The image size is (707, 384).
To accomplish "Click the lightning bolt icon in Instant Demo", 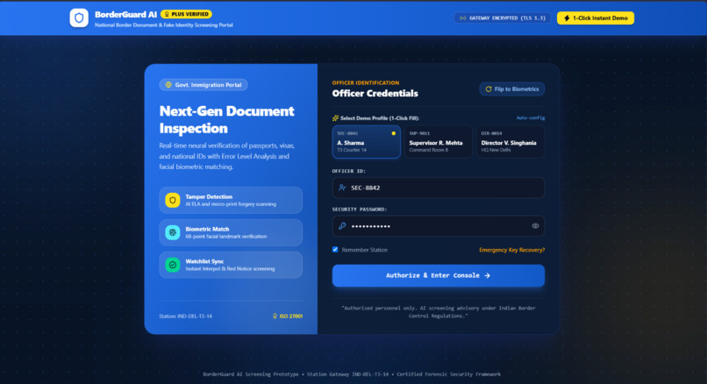I will tap(567, 18).
